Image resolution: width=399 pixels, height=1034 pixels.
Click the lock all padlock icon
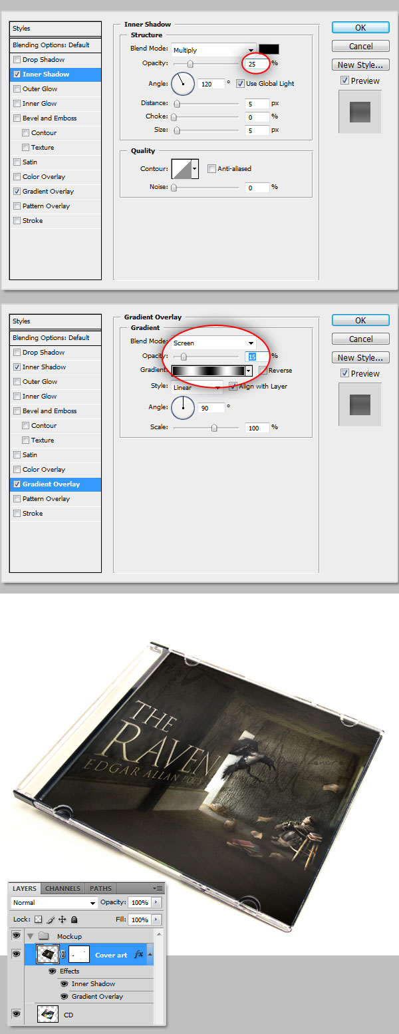[74, 920]
